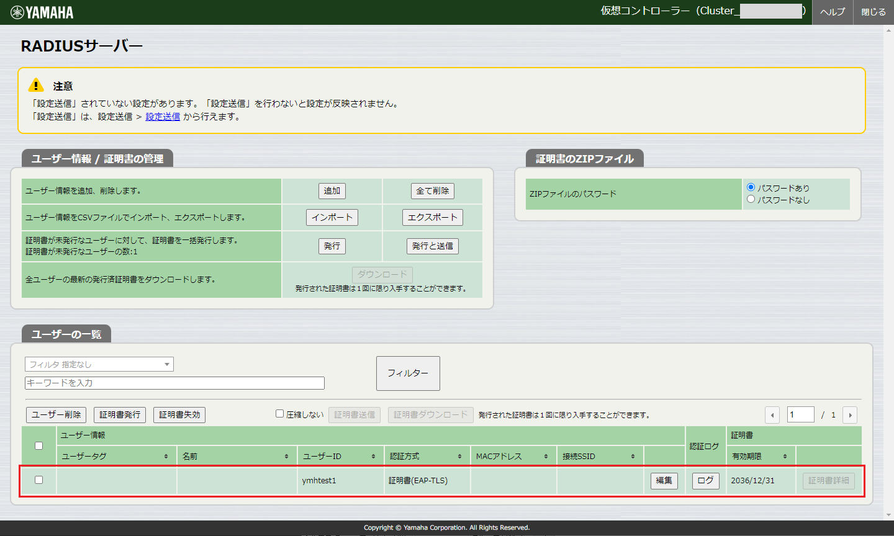Click the 追加 button
The width and height of the screenshot is (894, 536).
[x=332, y=191]
